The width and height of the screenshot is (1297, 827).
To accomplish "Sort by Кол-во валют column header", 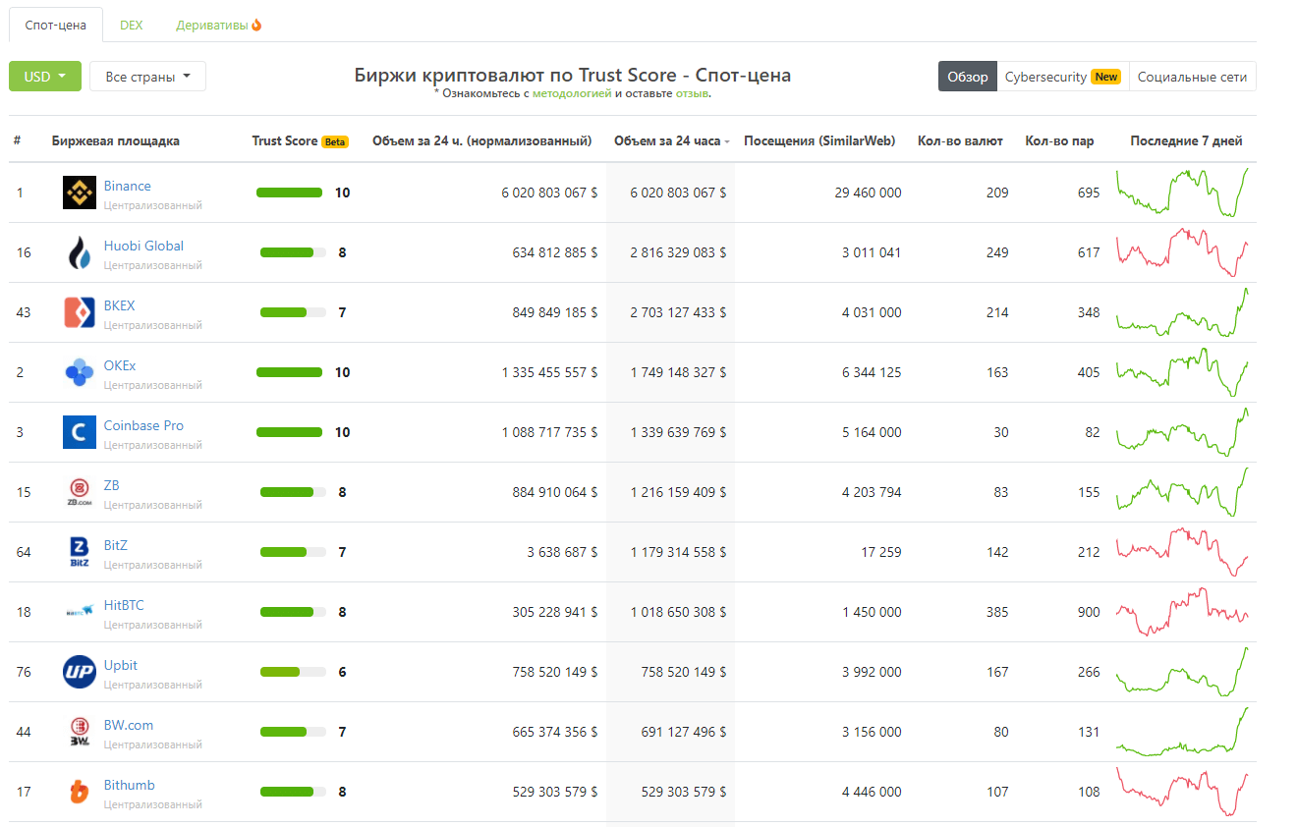I will tap(960, 141).
